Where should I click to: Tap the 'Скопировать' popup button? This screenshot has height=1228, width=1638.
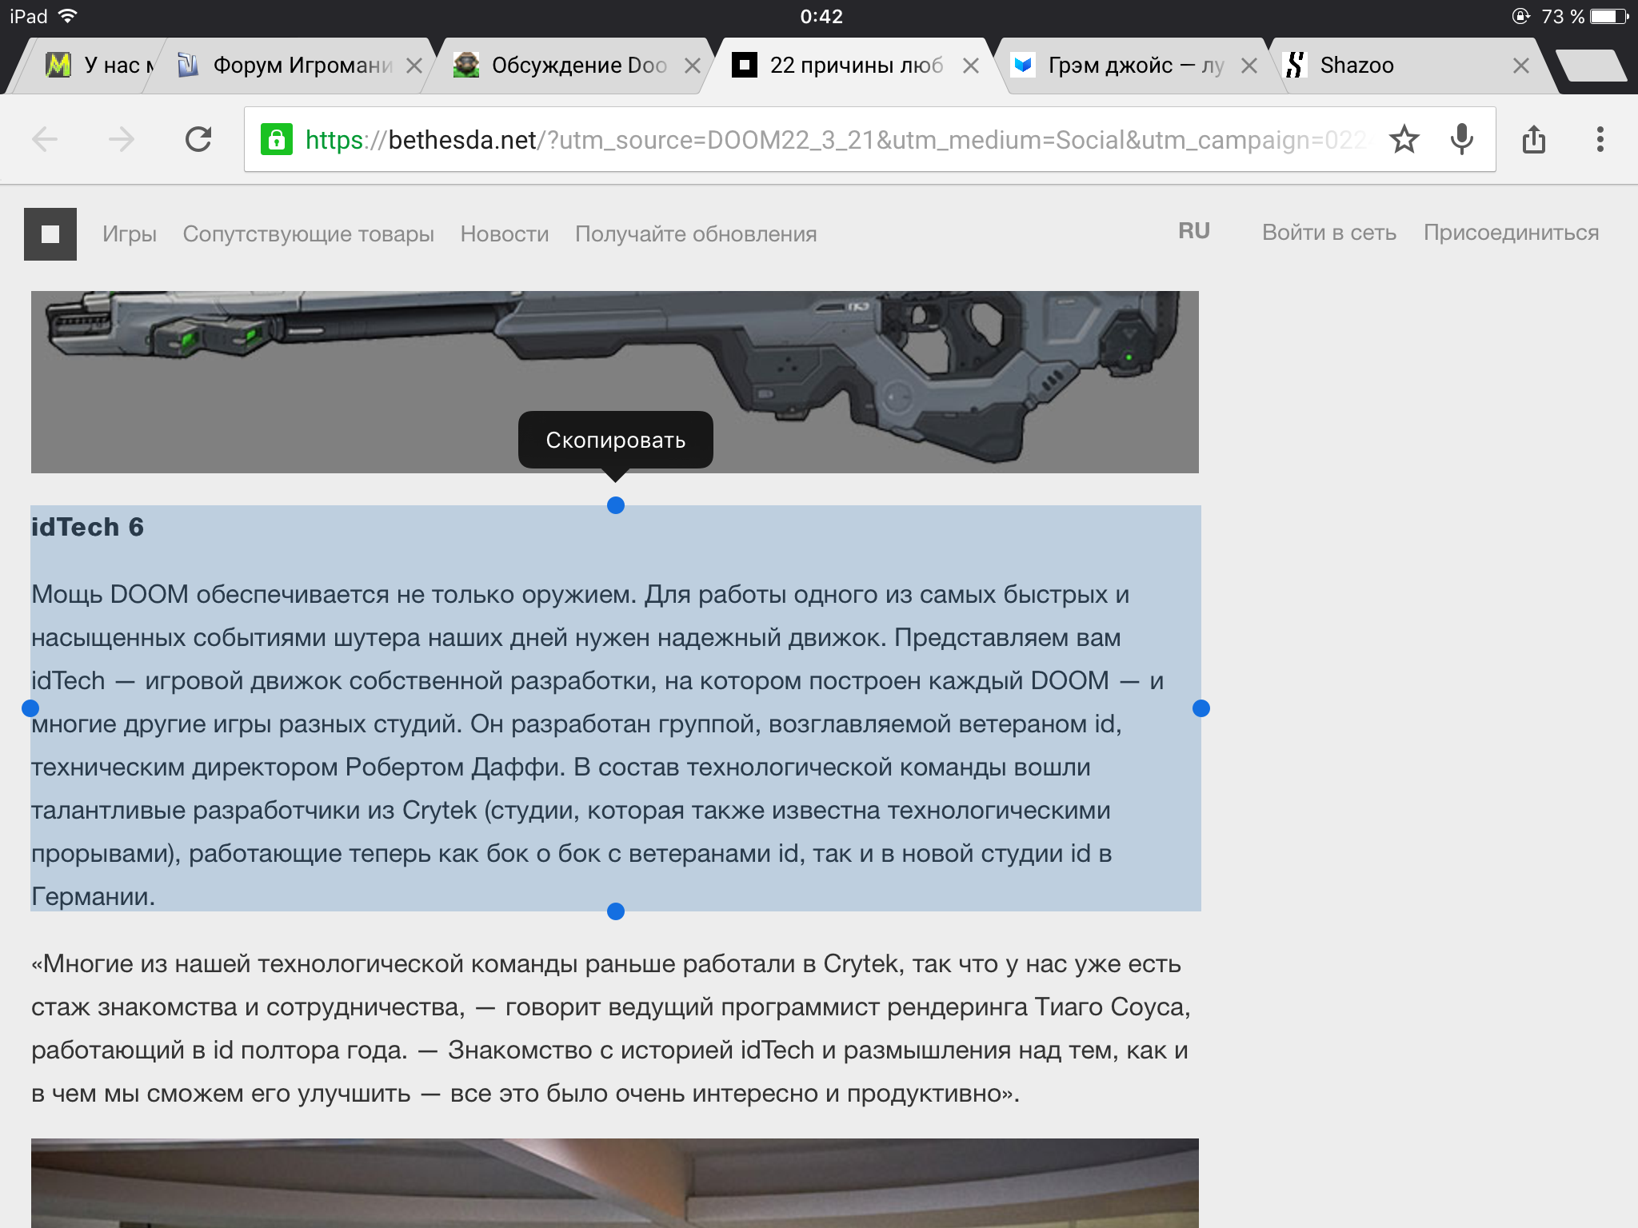click(x=616, y=441)
